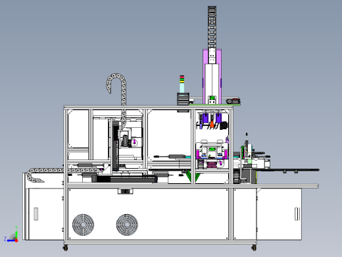Select the left cabinet door handle

[x=36, y=214]
